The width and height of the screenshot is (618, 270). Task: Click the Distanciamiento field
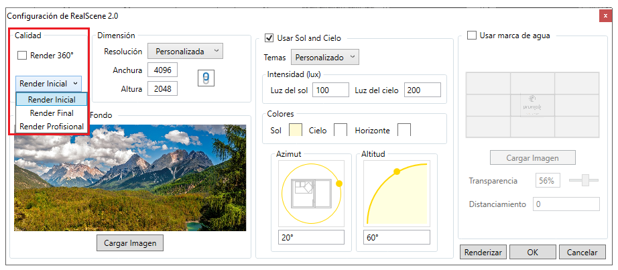pyautogui.click(x=566, y=204)
